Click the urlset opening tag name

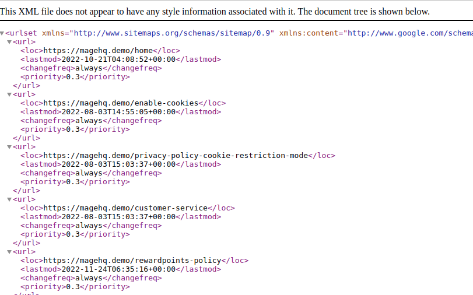click(21, 33)
